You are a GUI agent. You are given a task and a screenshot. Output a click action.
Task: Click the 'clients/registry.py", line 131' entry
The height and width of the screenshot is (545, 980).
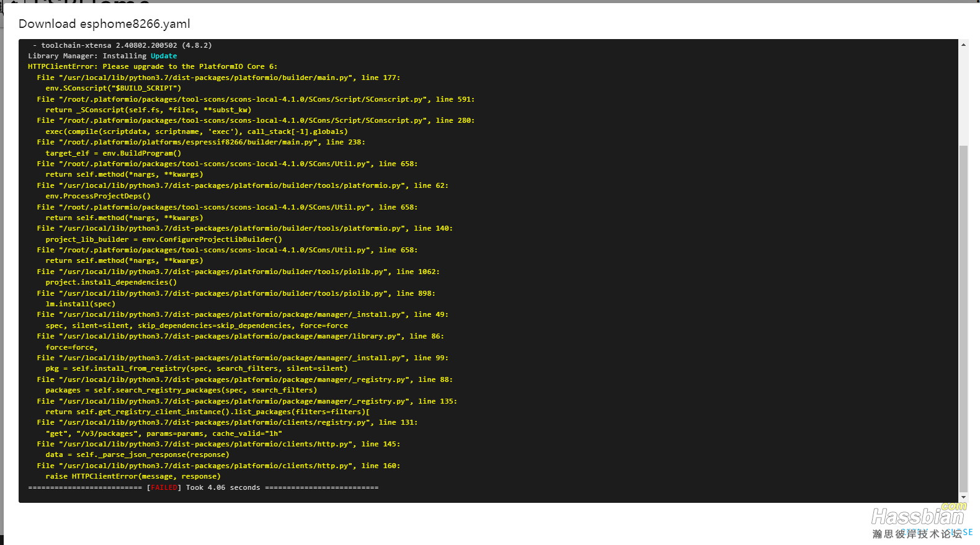pyautogui.click(x=227, y=422)
